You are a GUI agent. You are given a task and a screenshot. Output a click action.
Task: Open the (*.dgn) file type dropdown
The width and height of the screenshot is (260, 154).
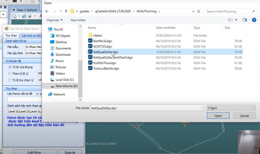[231, 108]
